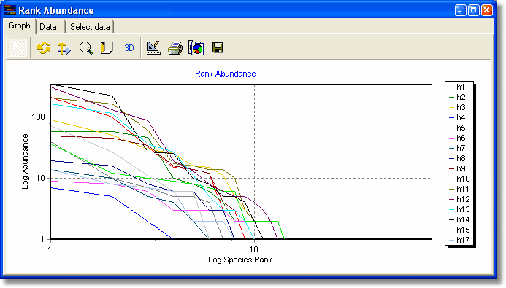Click the h6 legend entry
This screenshot has height=288, width=506.
[457, 139]
